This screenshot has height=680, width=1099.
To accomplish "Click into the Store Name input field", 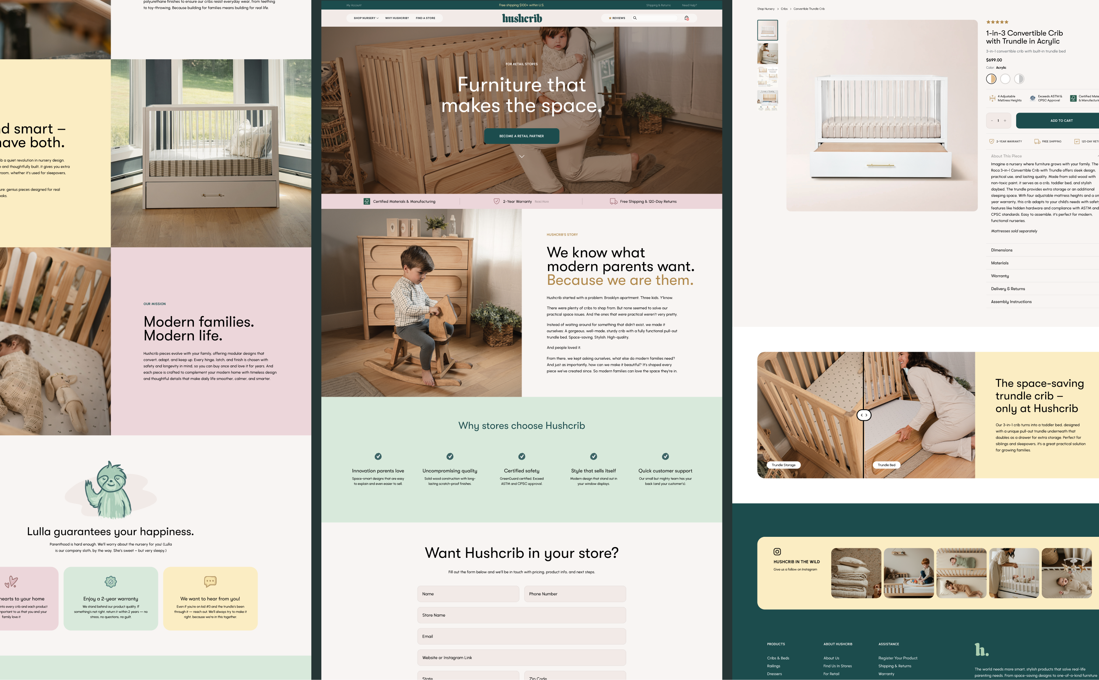I will 521,615.
